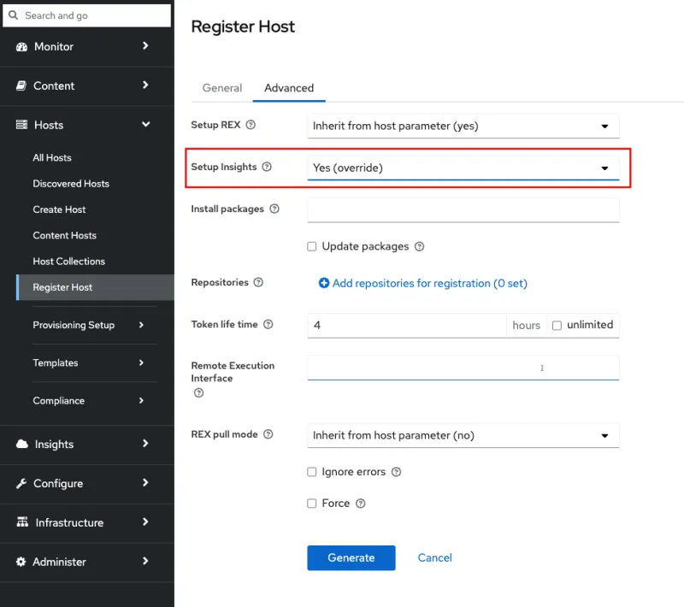
Task: Select the Configure wrench icon
Action: click(x=21, y=484)
